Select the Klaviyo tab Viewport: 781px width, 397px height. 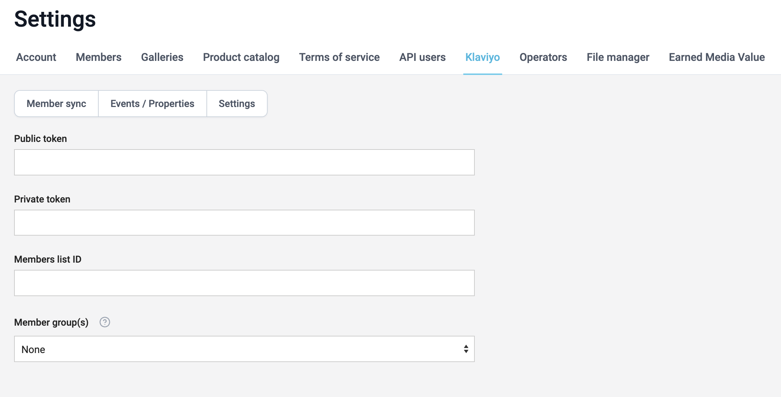click(x=482, y=57)
